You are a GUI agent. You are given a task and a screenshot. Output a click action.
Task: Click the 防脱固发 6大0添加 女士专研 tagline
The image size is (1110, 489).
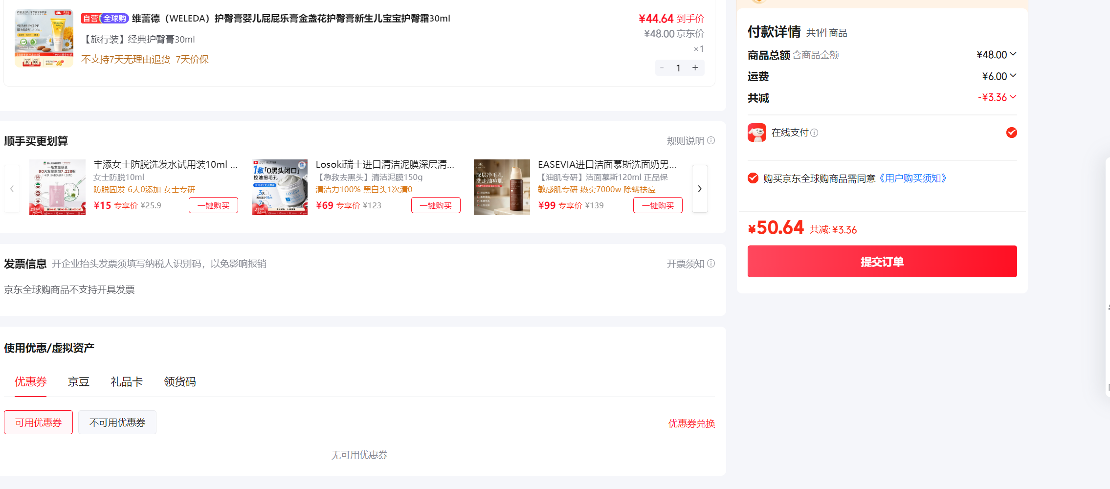144,190
